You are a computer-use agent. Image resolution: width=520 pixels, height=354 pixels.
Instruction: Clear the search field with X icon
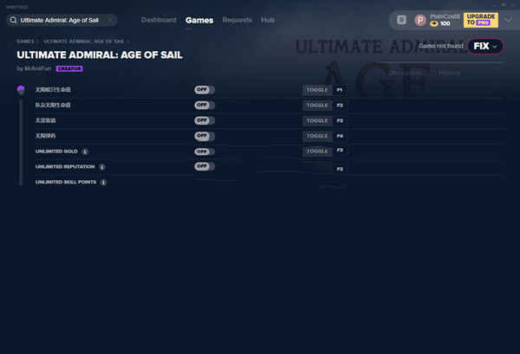[x=110, y=20]
